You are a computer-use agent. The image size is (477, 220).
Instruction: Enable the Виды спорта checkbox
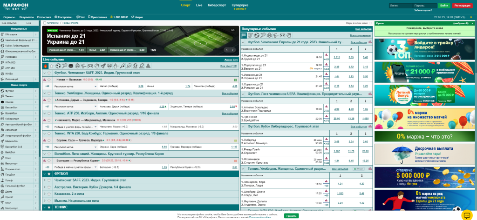point(61,23)
